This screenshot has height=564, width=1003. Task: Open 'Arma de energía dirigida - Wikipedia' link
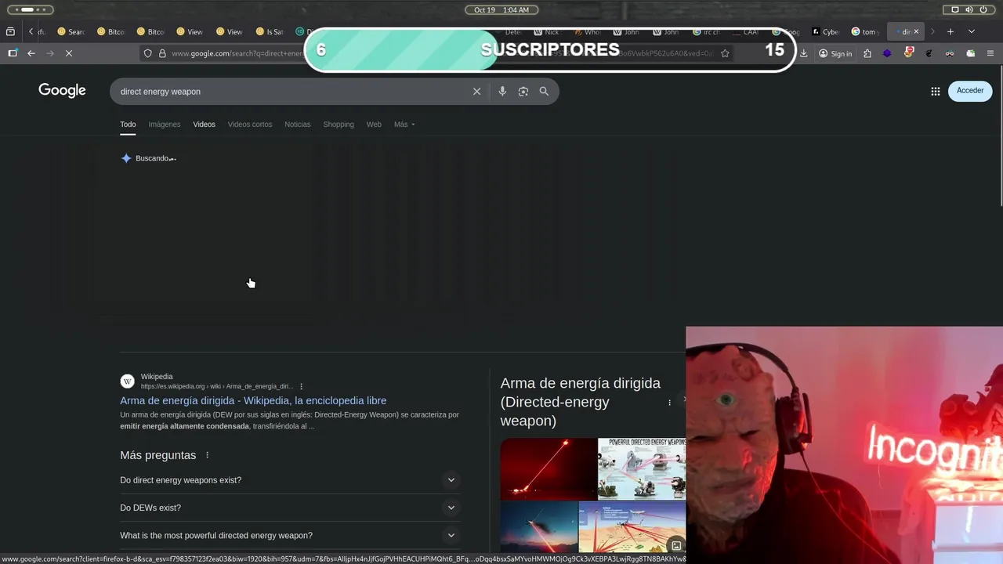click(253, 400)
